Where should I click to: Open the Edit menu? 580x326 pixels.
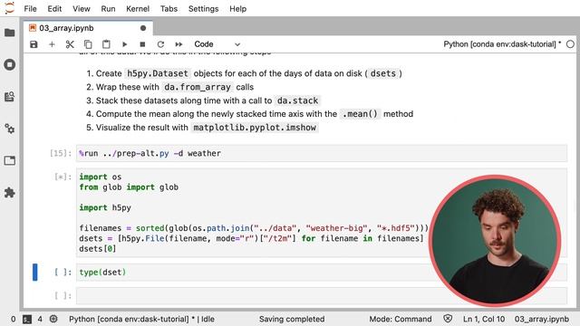(x=54, y=8)
